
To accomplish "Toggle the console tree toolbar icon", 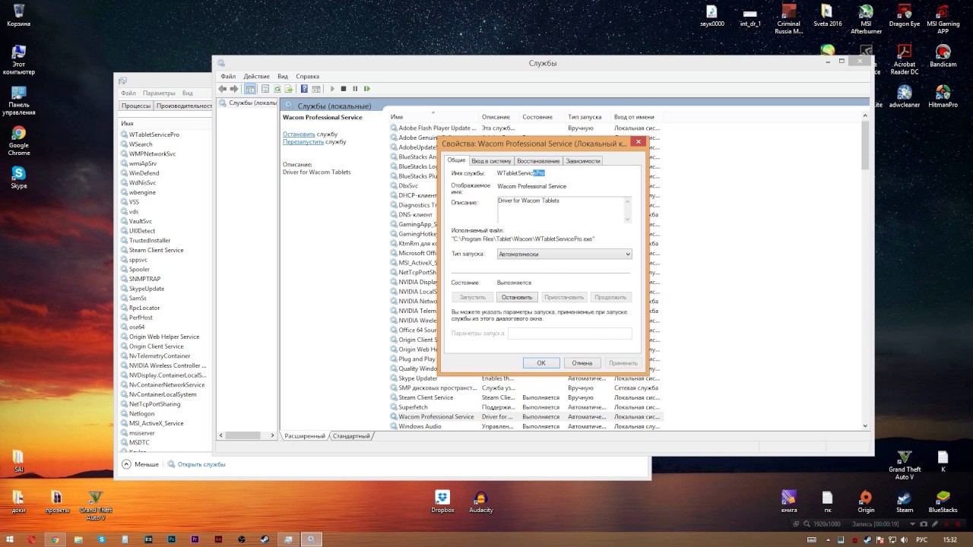I will [x=250, y=89].
